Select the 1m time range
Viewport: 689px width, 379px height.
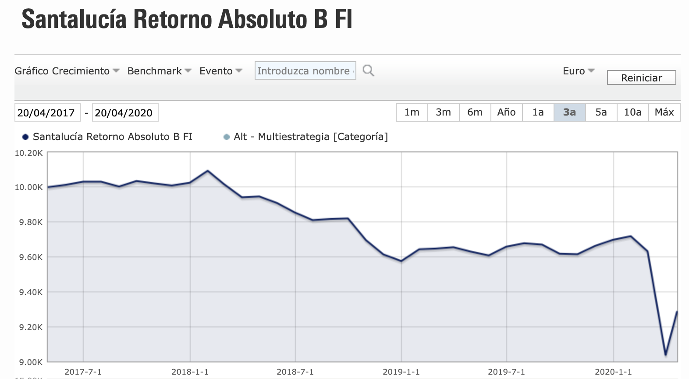point(412,112)
